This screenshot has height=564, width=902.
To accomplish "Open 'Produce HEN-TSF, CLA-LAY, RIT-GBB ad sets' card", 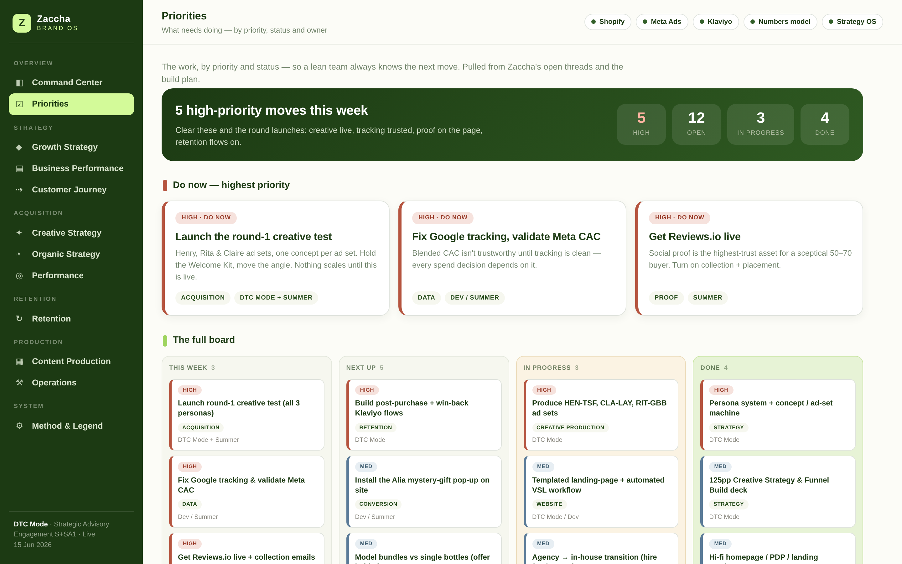I will [601, 415].
